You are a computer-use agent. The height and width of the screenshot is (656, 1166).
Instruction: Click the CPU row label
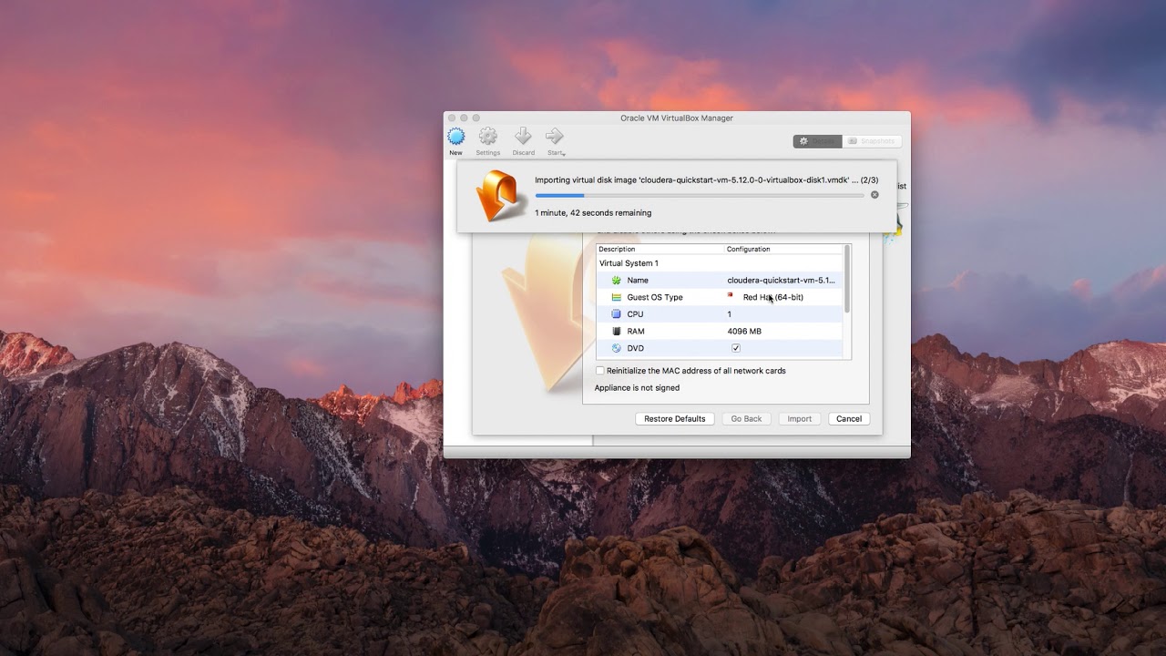[635, 314]
